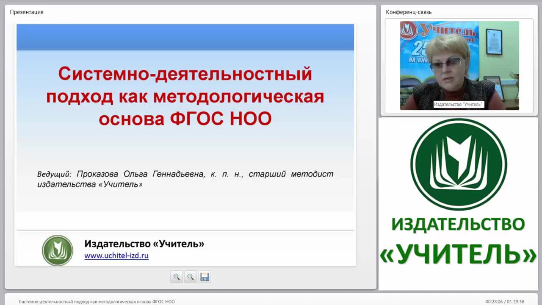Click the slide title Системно-деятельностный подход

(x=185, y=97)
